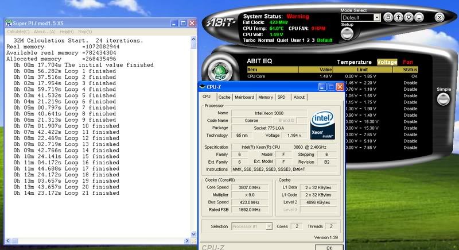
Task: Click the Code Name value Conroe
Action: click(251, 121)
